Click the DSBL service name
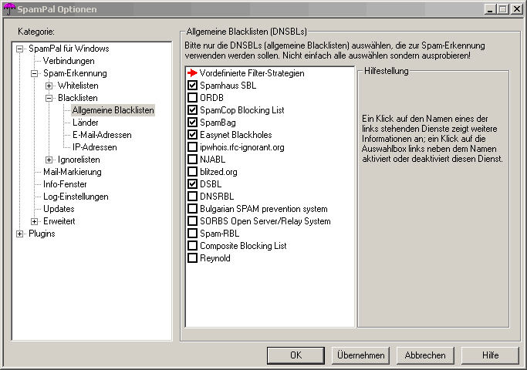527x370 pixels. tap(211, 184)
